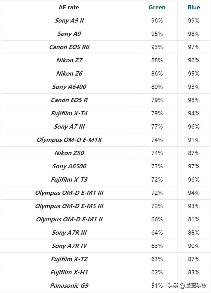This screenshot has height=293, width=211.
Task: Click Sony A9 II's 99% Blue value
Action: tap(194, 21)
